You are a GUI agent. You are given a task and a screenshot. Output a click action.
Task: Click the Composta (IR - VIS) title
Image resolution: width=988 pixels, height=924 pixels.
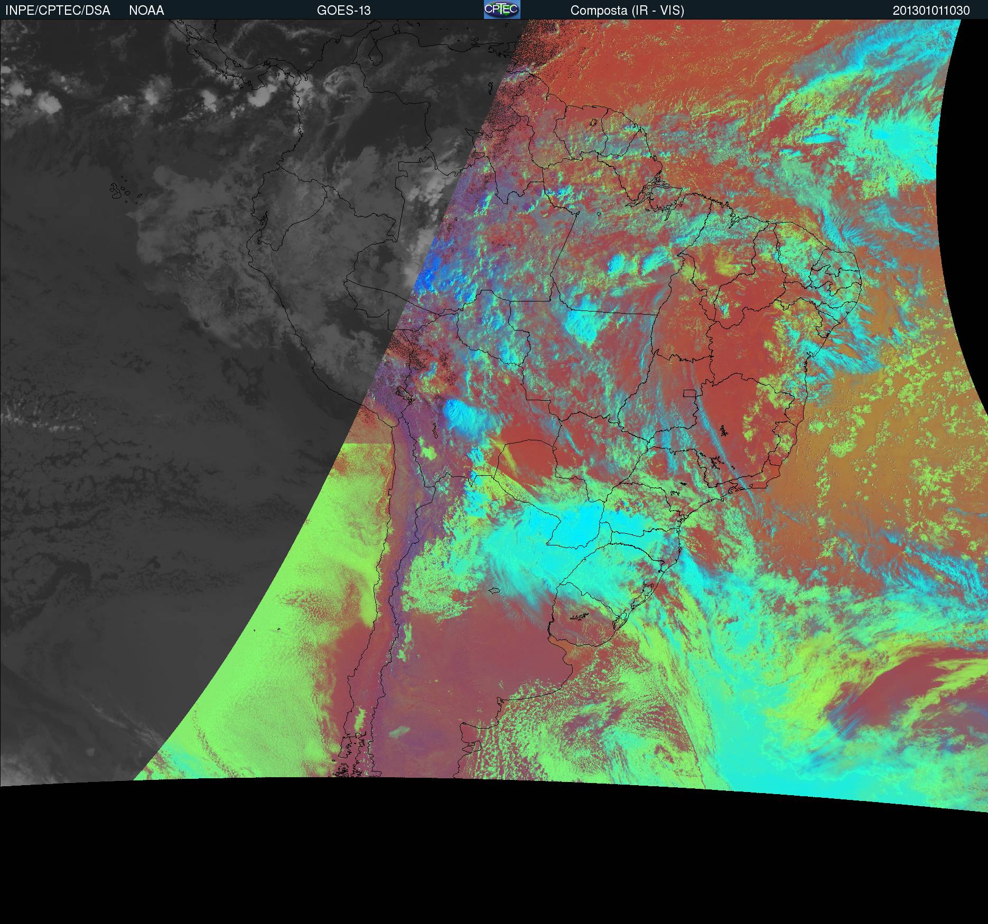click(627, 11)
